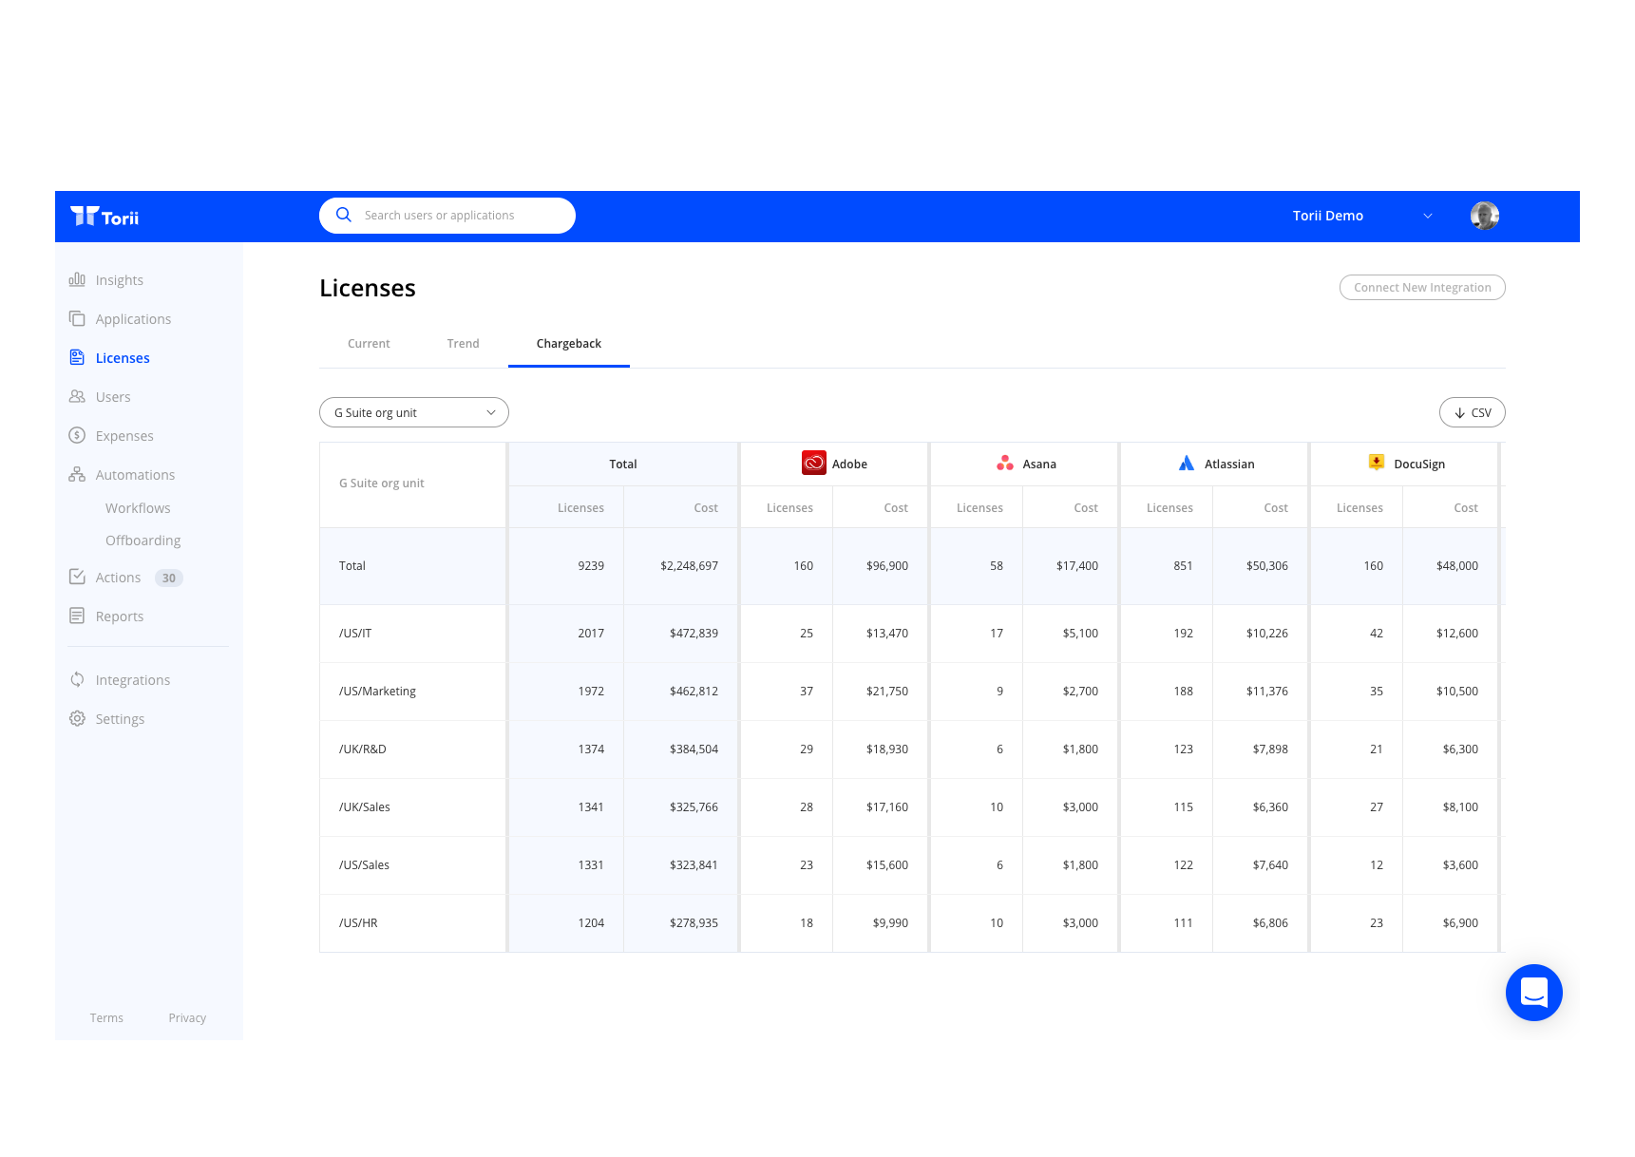Image resolution: width=1635 pixels, height=1157 pixels.
Task: Open the chat support widget
Action: [x=1533, y=993]
